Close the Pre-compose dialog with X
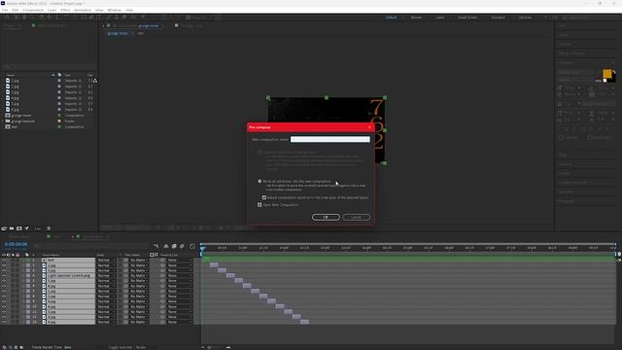622x350 pixels. point(369,127)
